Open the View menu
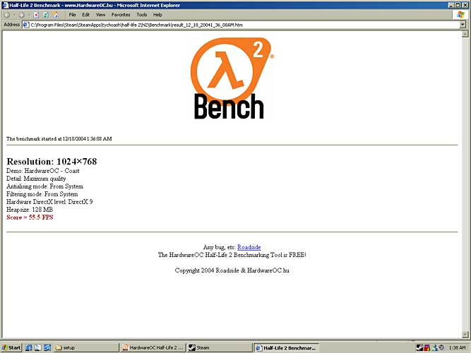Screen dimensions: 471x353 point(100,15)
